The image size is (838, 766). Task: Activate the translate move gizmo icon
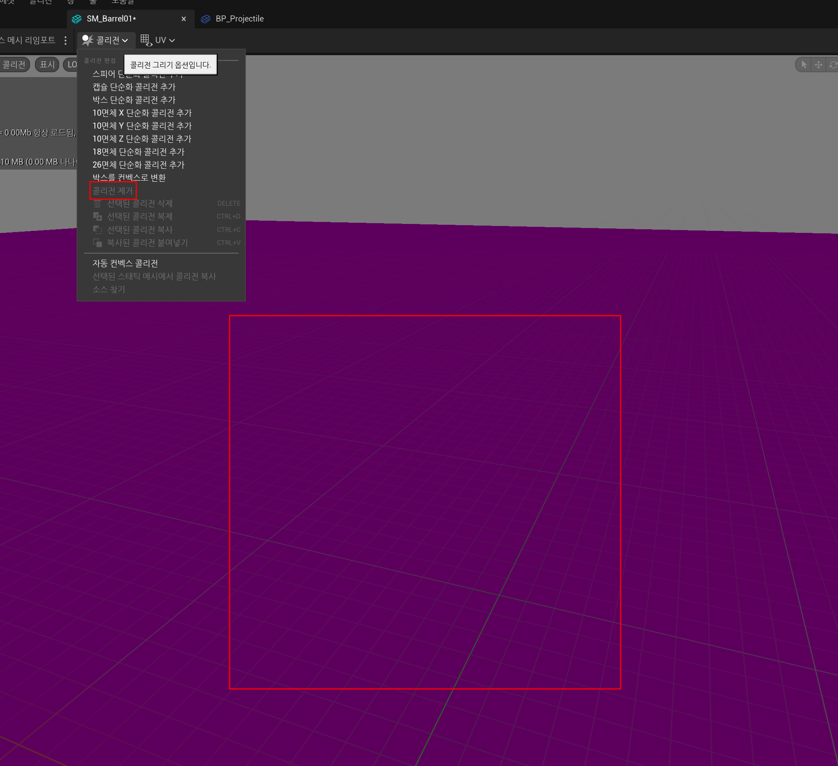pos(818,65)
